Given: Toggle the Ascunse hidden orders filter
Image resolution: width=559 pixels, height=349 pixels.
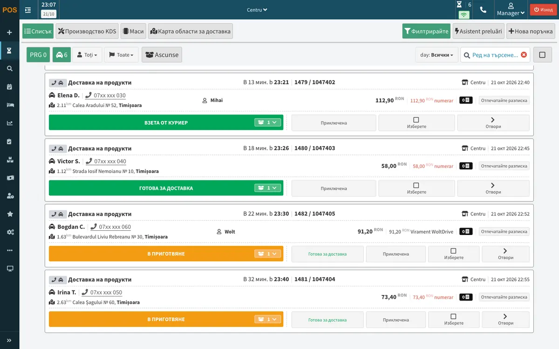Looking at the screenshot, I should (x=162, y=55).
